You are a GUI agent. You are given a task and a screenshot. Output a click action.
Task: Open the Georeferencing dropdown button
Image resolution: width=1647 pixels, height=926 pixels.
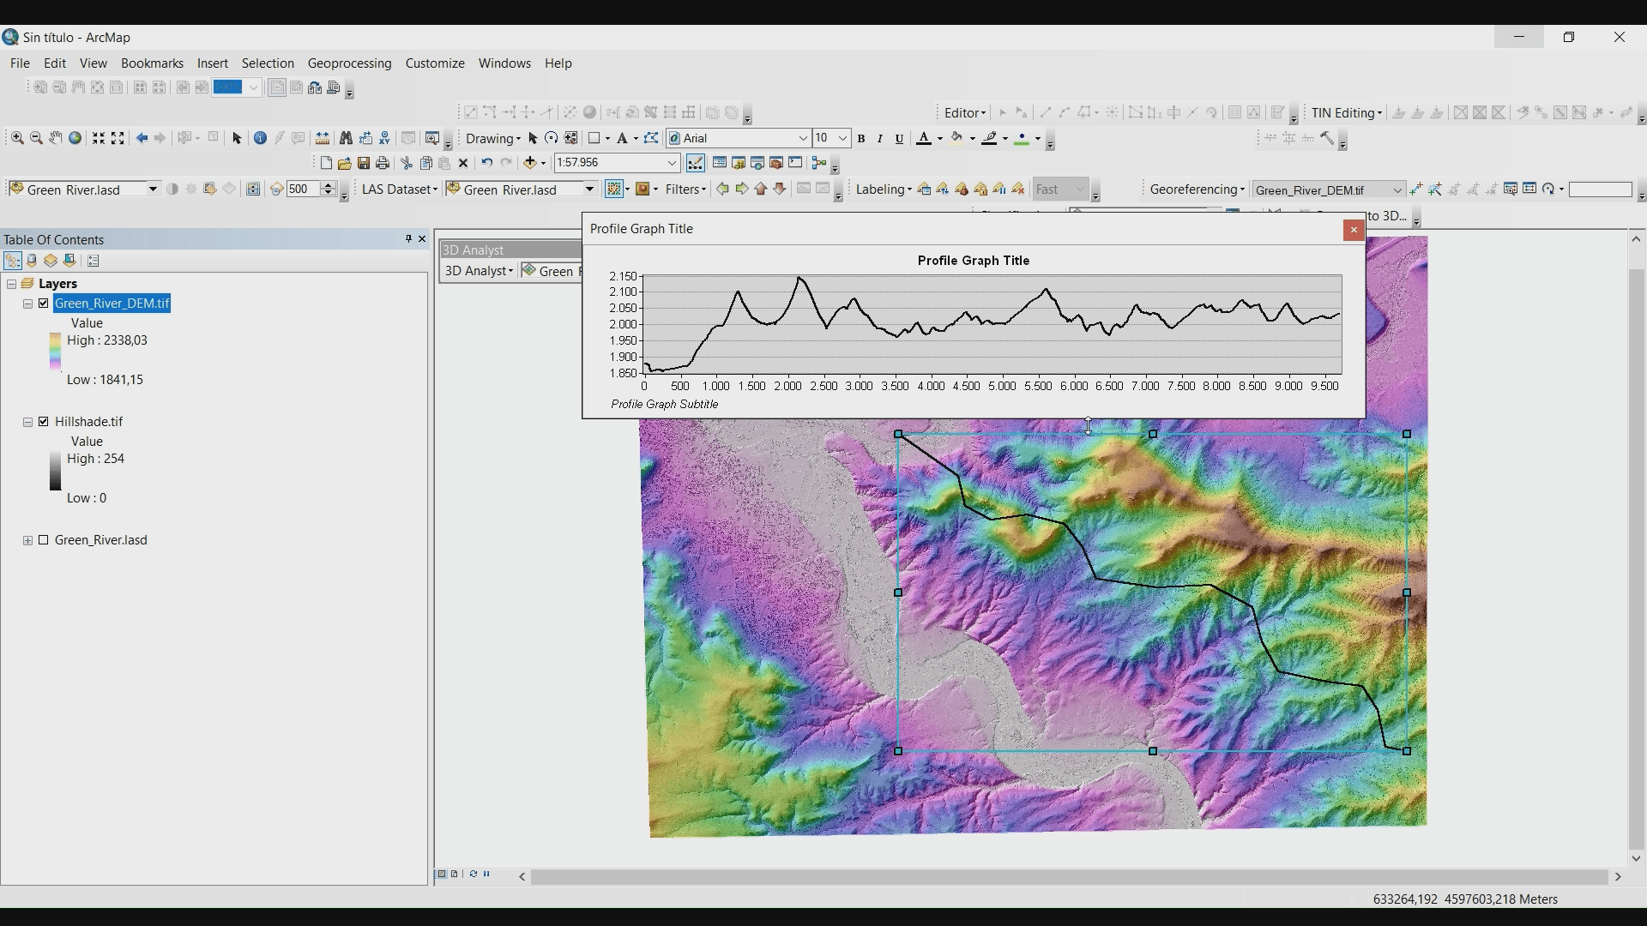click(x=1197, y=189)
